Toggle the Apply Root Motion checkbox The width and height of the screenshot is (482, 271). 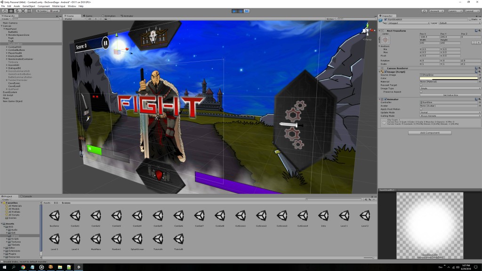pos(421,109)
